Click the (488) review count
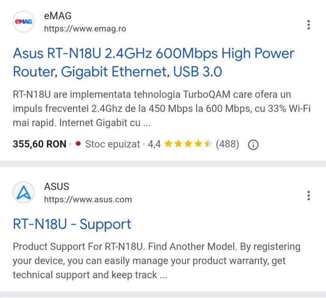Screen dimensions: 326x298 tap(227, 144)
